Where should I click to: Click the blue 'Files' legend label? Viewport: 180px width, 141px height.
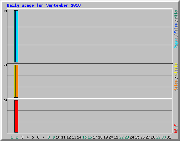click(176, 28)
